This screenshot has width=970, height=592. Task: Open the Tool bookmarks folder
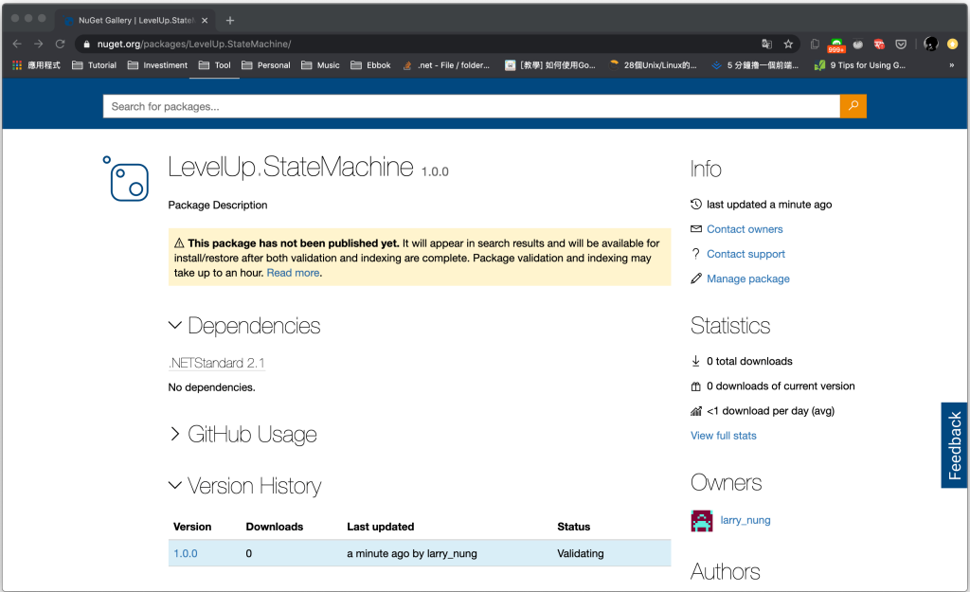point(215,65)
